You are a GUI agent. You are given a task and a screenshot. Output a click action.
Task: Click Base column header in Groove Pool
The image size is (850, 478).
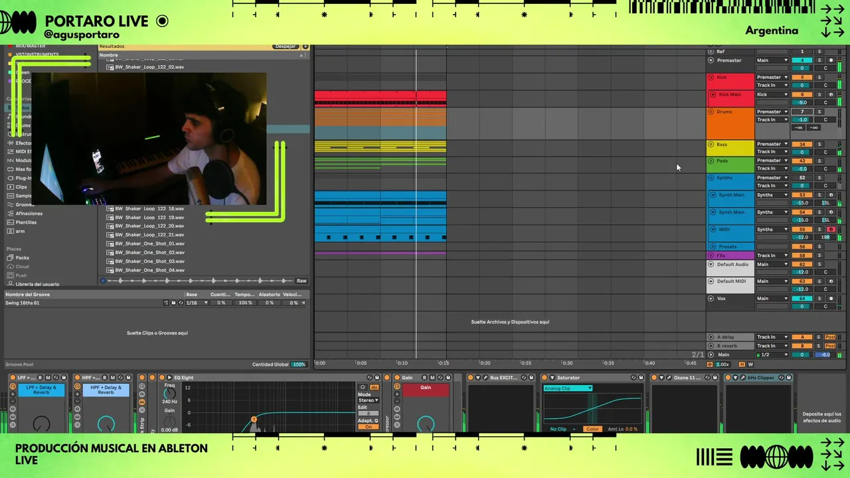pos(191,294)
